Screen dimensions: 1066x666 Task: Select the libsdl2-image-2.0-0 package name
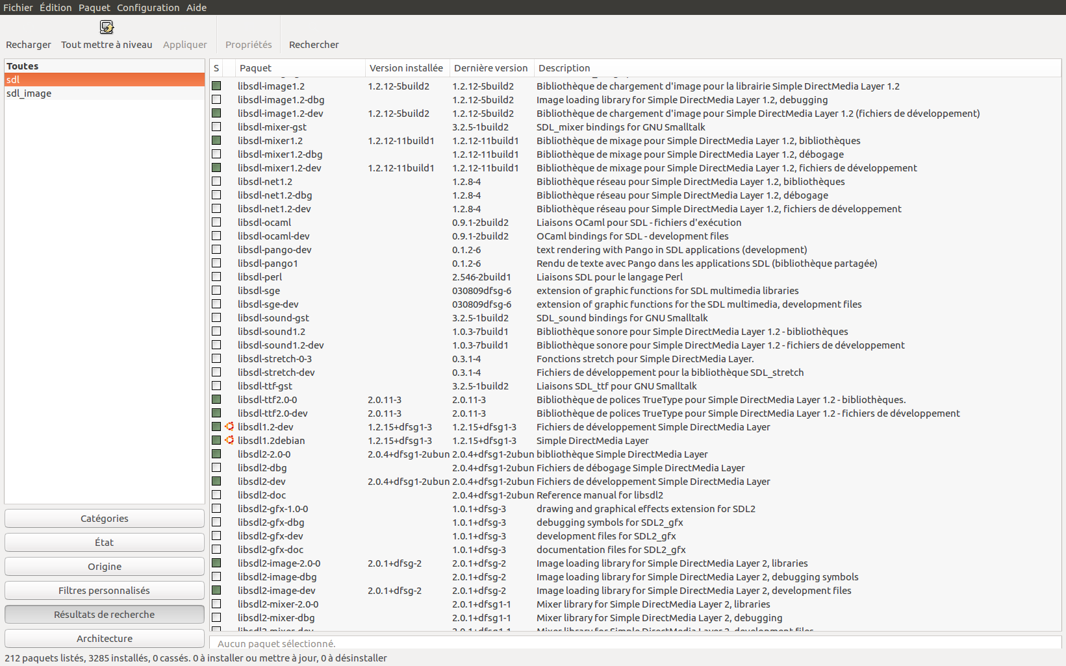pyautogui.click(x=279, y=563)
